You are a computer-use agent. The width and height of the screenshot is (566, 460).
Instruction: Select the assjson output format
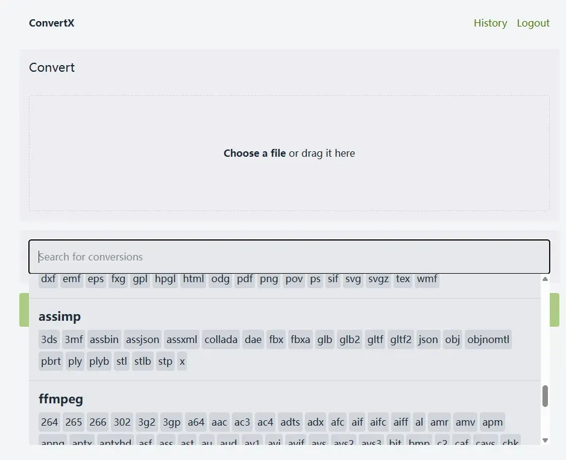pyautogui.click(x=142, y=339)
